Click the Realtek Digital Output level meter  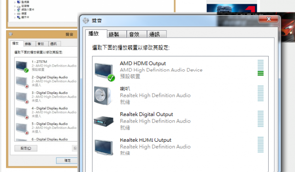[260, 119]
